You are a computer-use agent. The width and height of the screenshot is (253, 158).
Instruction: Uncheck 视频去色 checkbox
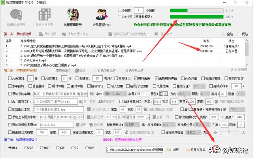[136, 78]
